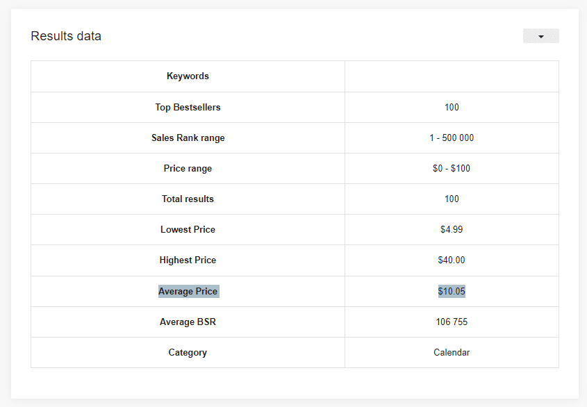Click the $4.99 lowest price value

[x=452, y=229]
